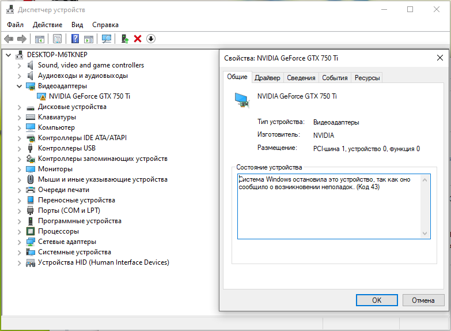Image resolution: width=451 pixels, height=331 pixels.
Task: Click the DESKTOP-M6TKNEP computer name
Action: coord(57,55)
